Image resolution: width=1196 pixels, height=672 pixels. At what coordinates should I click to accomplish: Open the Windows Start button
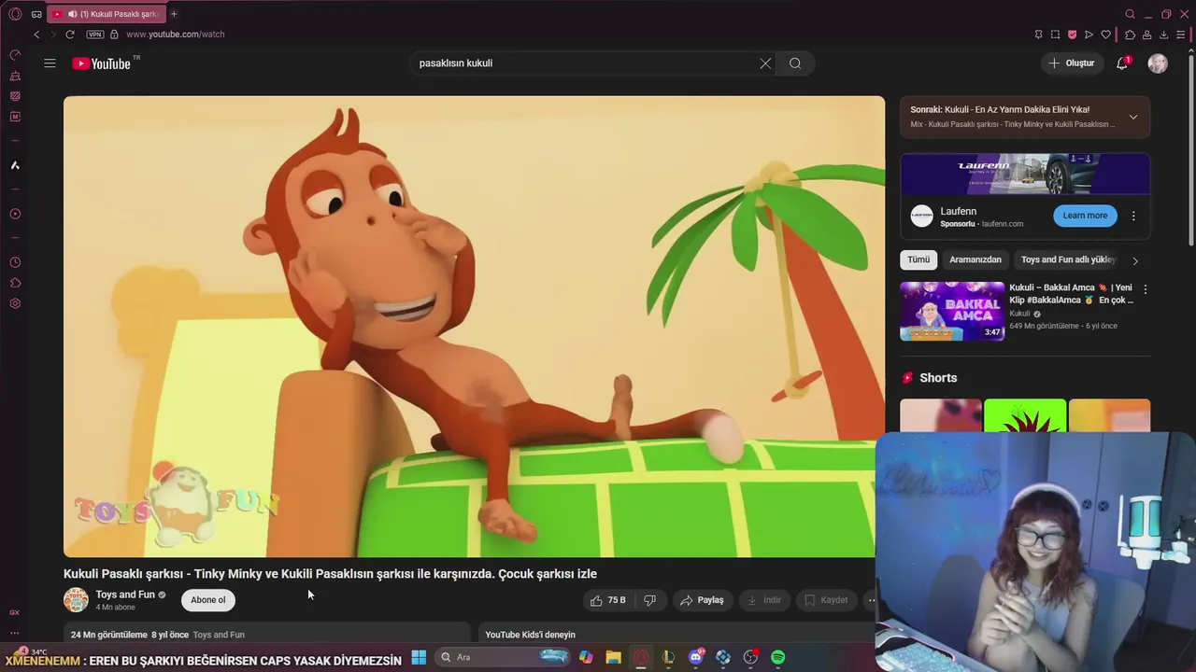click(x=419, y=657)
